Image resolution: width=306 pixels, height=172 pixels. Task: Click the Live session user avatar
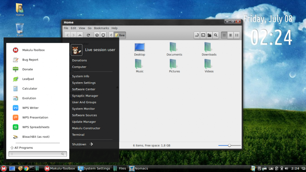[76, 50]
